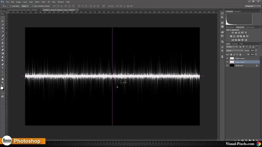This screenshot has width=262, height=147.
Task: Toggle lock position
Action: pyautogui.click(x=237, y=54)
